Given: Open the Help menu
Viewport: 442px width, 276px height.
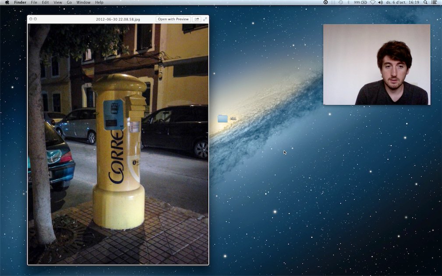Looking at the screenshot, I should coord(99,3).
